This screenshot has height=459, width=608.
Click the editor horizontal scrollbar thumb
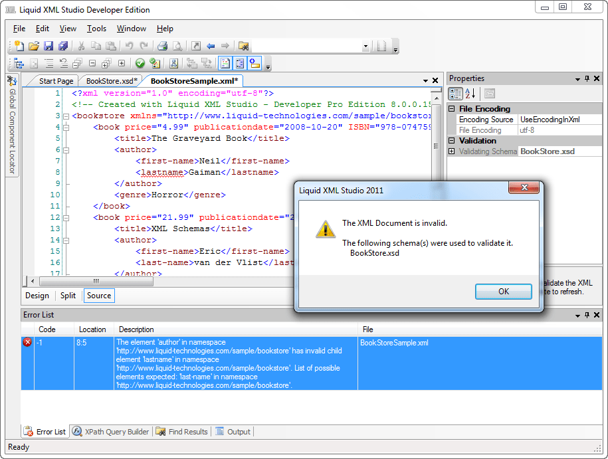(96, 282)
